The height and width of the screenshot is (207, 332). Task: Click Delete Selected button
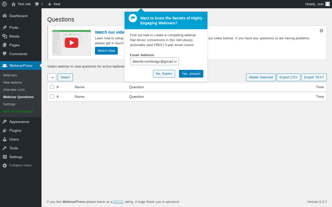261,77
